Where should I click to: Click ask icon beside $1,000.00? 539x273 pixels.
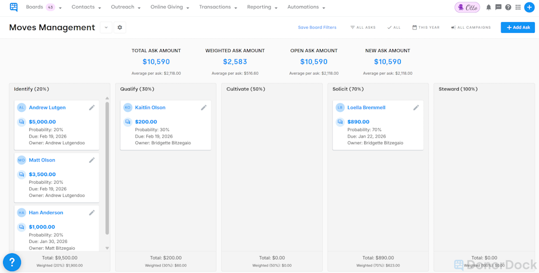[22, 227]
